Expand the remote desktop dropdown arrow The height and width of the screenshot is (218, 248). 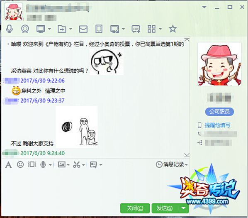49,29
